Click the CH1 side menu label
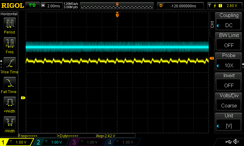The image size is (244, 146). click(212, 24)
